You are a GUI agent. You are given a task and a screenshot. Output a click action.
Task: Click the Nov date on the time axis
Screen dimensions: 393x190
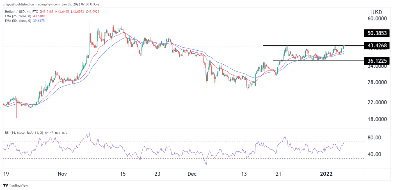62,174
